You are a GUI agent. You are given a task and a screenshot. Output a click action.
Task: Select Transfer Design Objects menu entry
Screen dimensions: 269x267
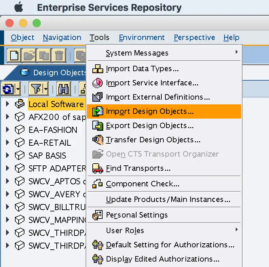click(x=164, y=140)
